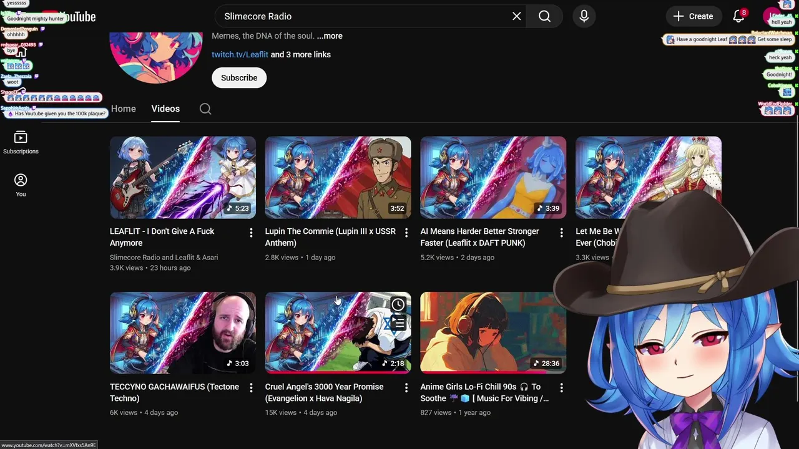
Task: Click the 3:52 duration badge
Action: click(x=397, y=208)
